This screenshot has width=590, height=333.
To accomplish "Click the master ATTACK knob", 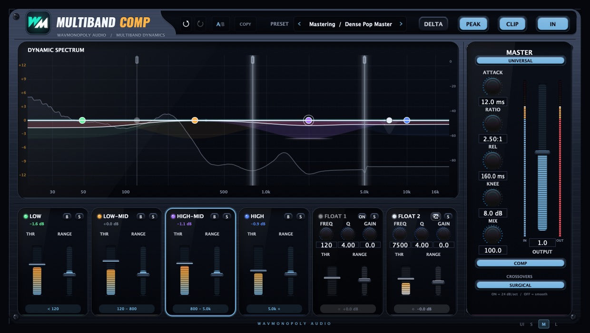I will point(492,86).
